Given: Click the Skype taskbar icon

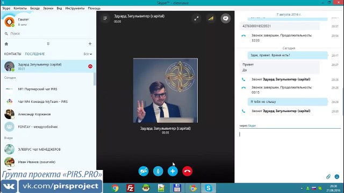Looking at the screenshot, I should click(208, 188).
